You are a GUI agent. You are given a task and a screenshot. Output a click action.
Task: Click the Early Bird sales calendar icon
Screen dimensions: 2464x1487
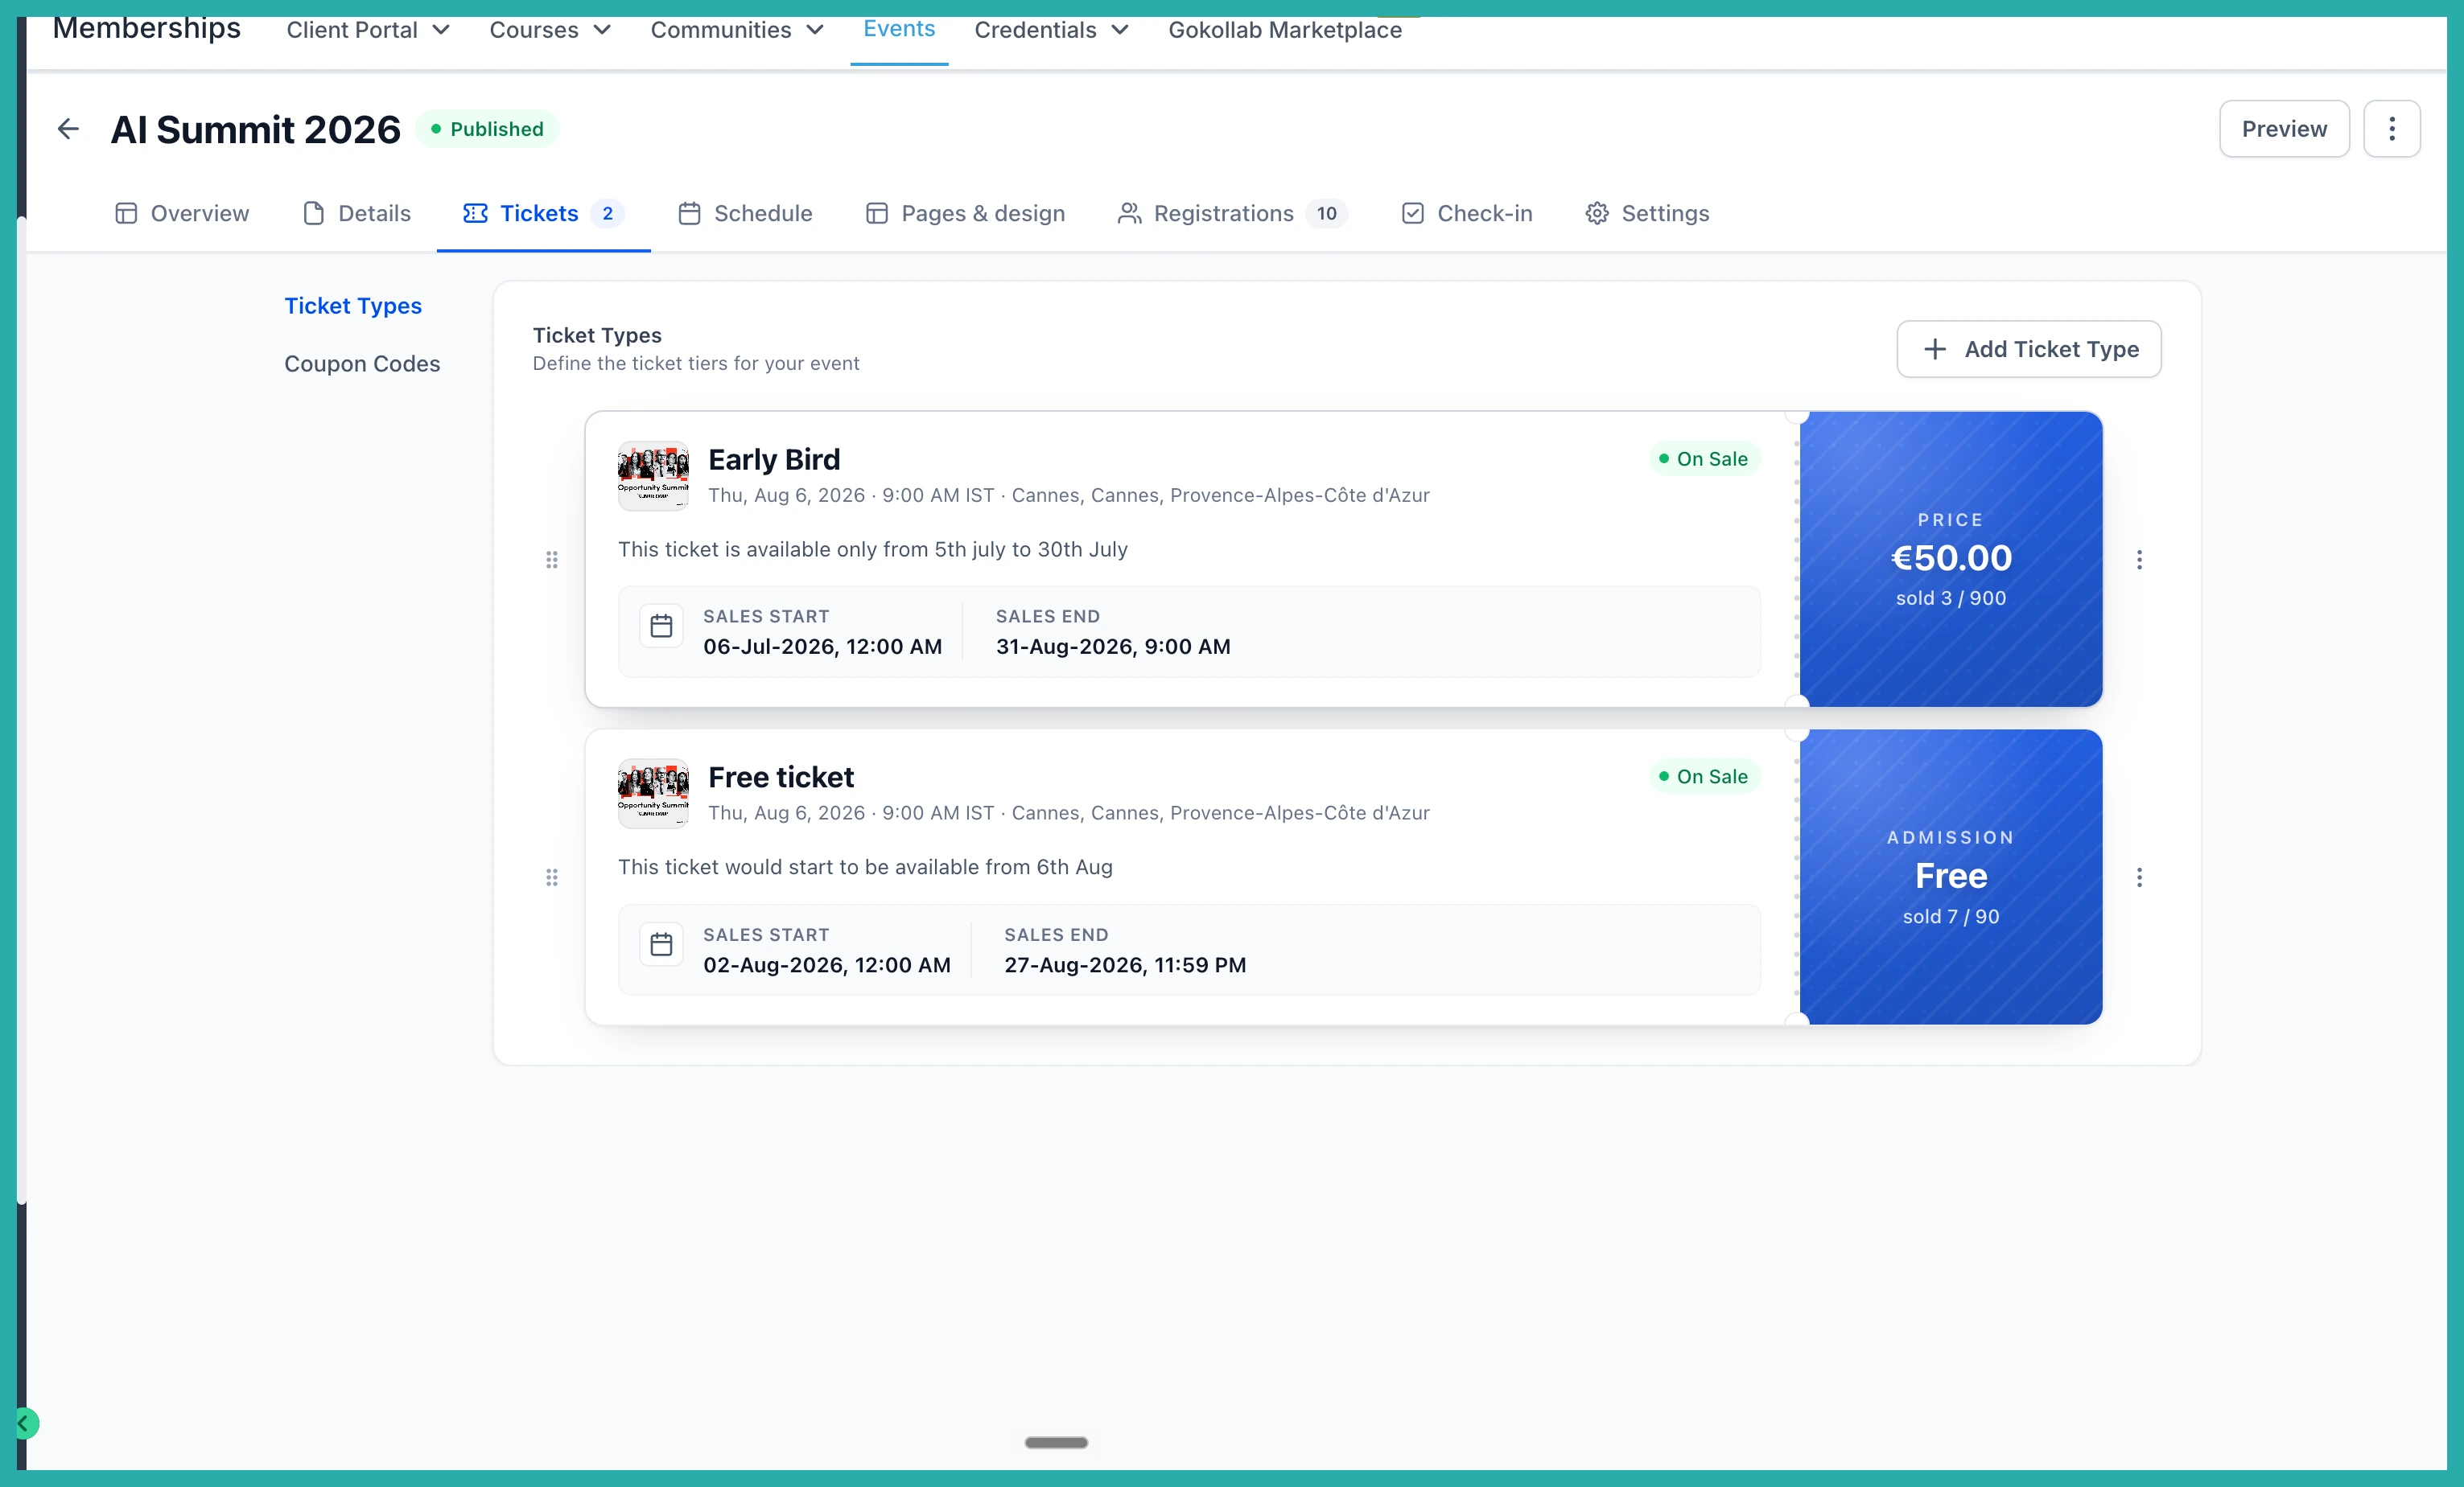tap(661, 626)
